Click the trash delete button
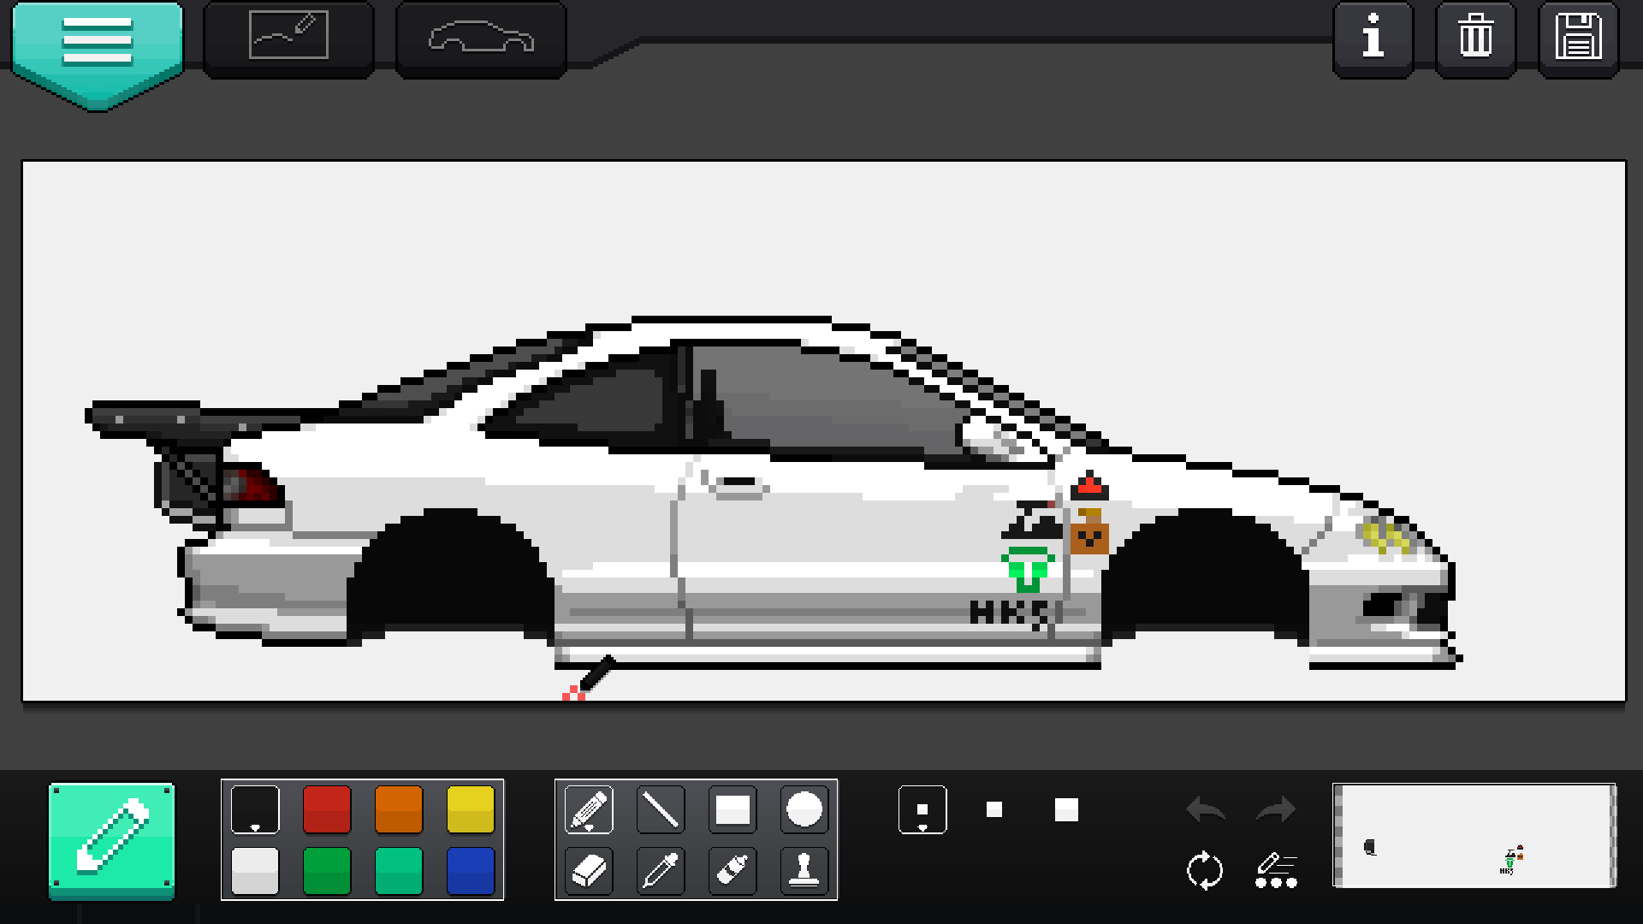The height and width of the screenshot is (924, 1643). coord(1475,38)
